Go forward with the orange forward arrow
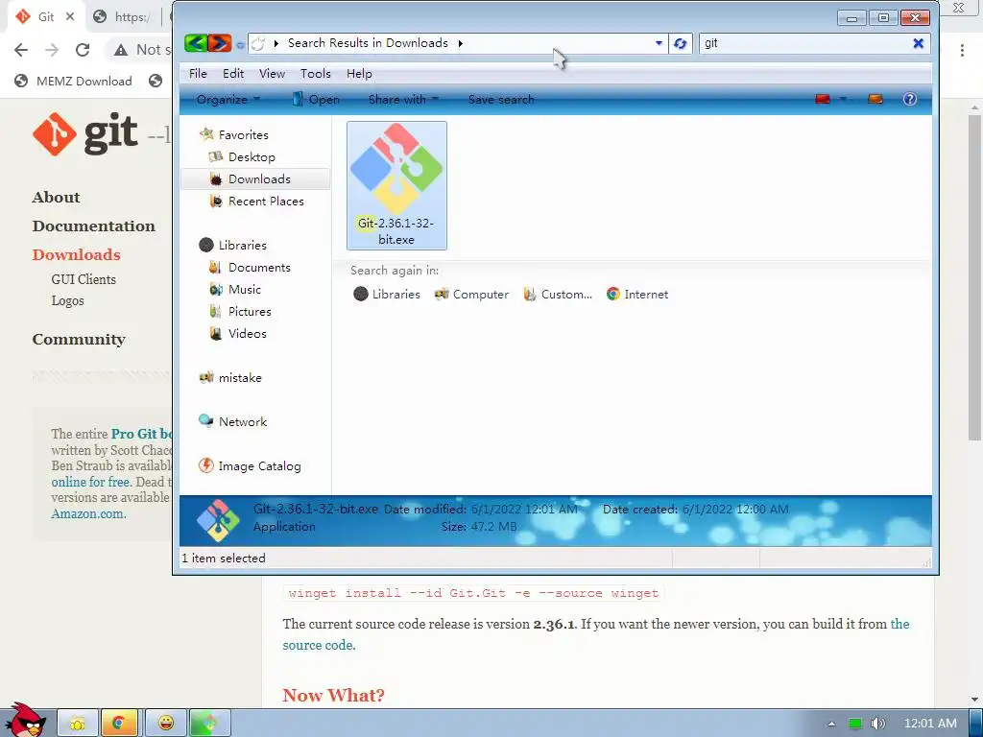 click(x=220, y=42)
